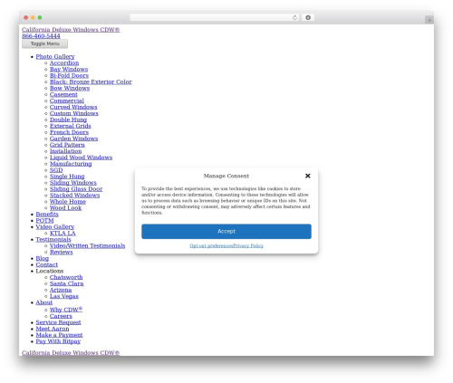The image size is (453, 383).
Task: Open Single Hung link
Action: tap(67, 177)
